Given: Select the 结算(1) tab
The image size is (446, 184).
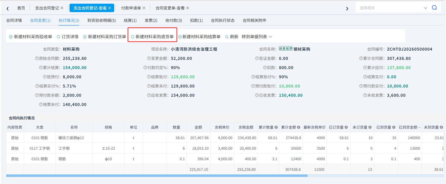Looking at the screenshot, I should tap(130, 20).
